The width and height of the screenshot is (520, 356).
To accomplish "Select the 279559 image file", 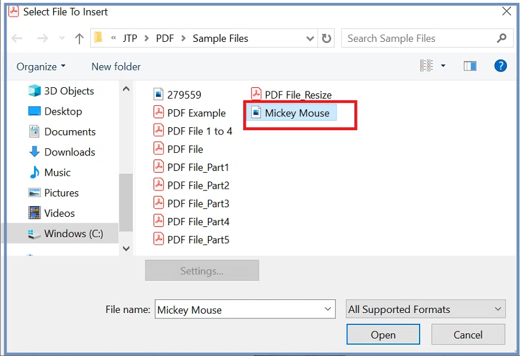I will pyautogui.click(x=178, y=95).
